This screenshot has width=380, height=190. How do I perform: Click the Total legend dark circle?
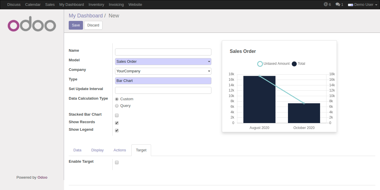tap(294, 64)
